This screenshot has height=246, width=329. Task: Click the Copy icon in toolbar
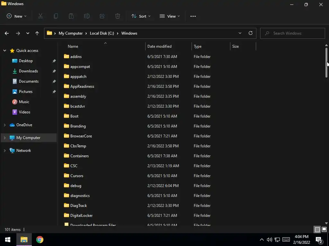coord(56,16)
